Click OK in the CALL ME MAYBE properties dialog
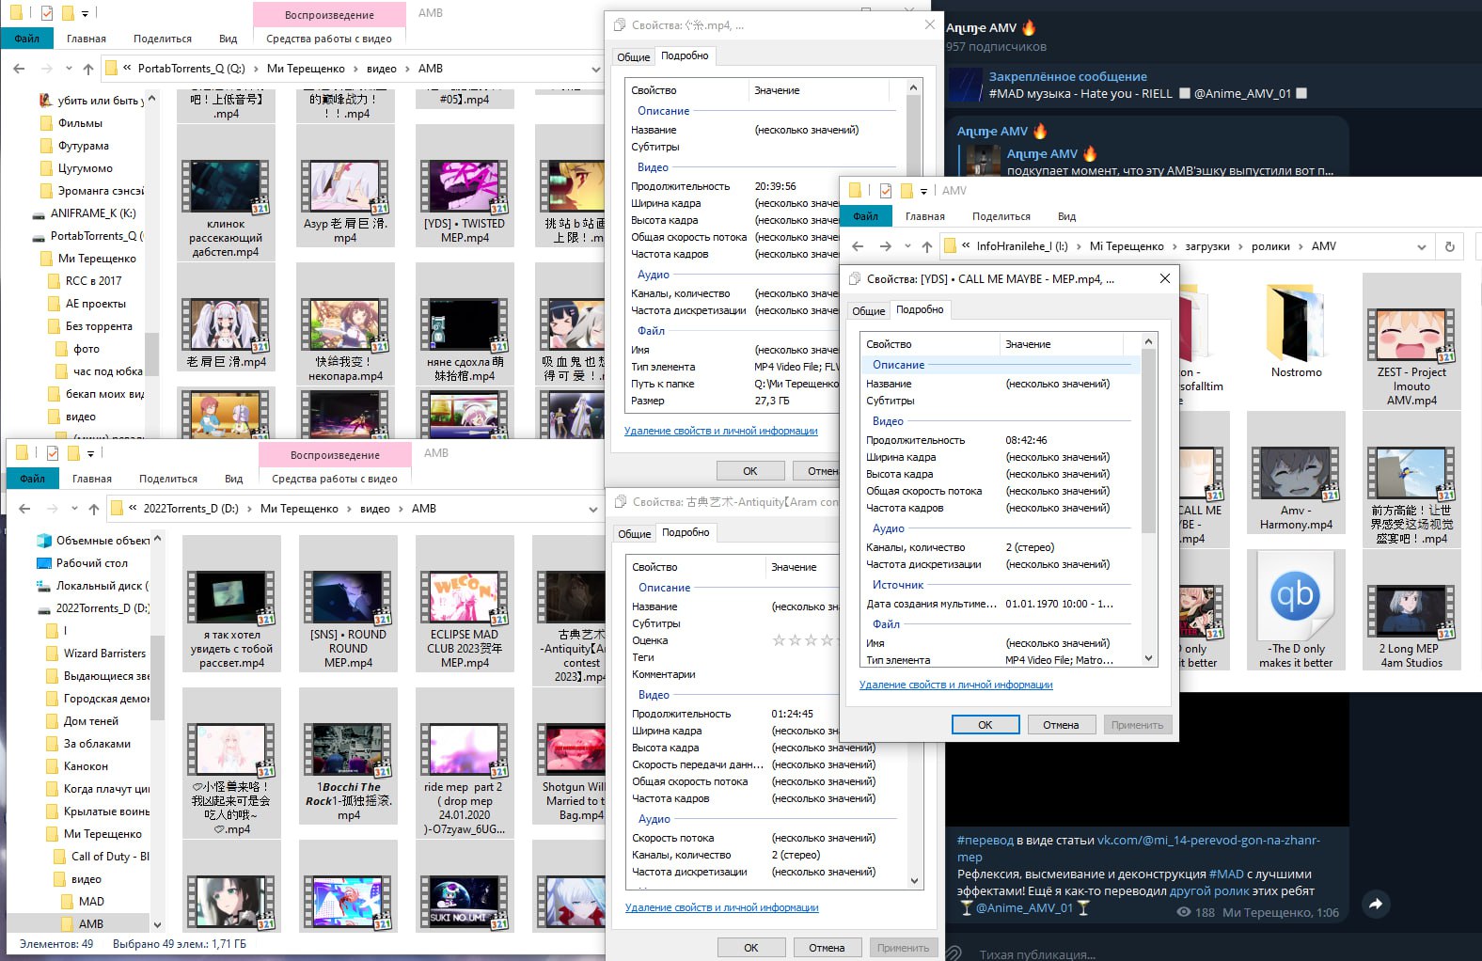The height and width of the screenshot is (961, 1482). tap(985, 725)
